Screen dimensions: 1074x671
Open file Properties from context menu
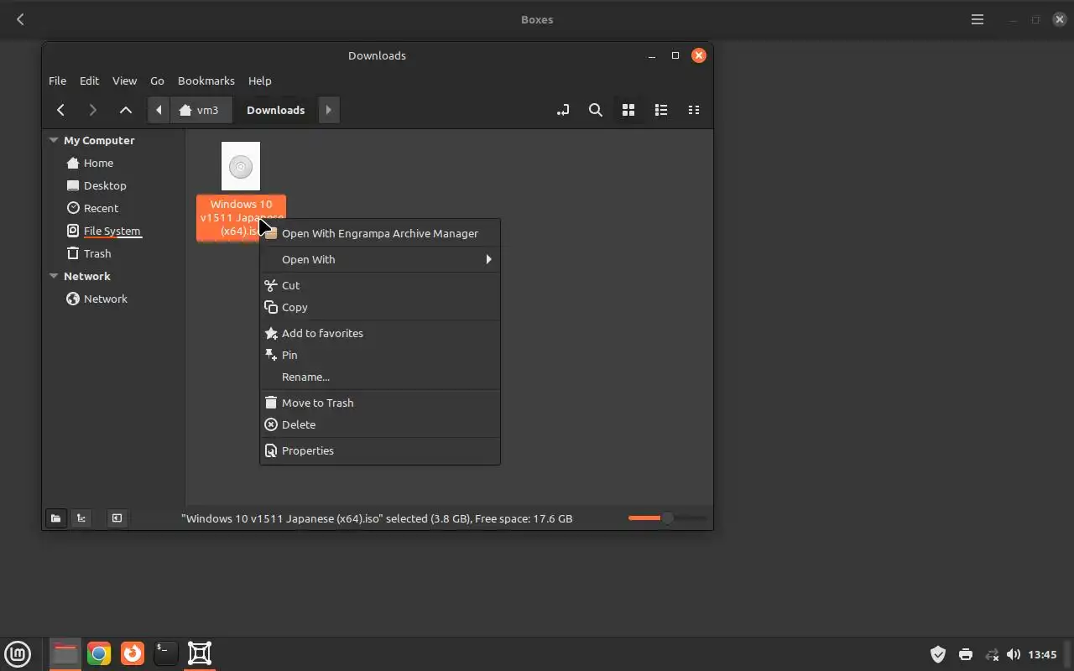380,450
